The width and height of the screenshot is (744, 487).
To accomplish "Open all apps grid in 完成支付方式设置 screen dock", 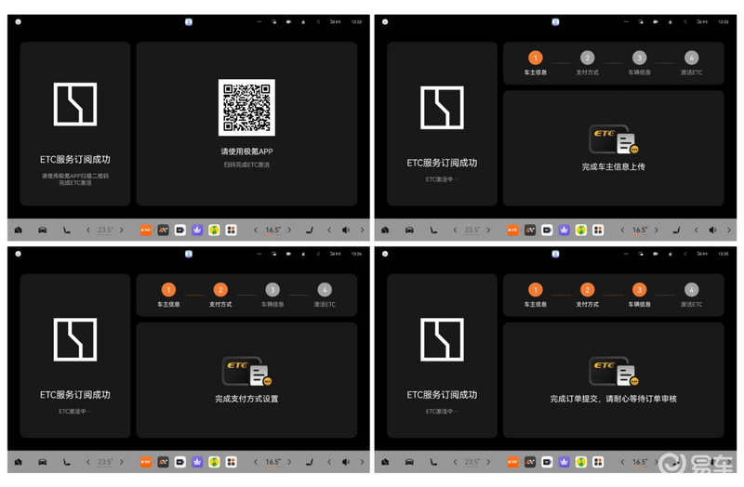I will click(231, 462).
